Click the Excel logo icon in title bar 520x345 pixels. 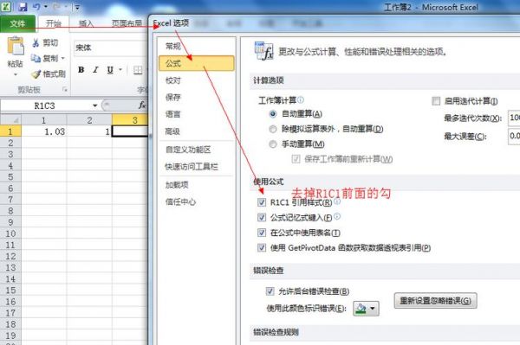pos(6,7)
